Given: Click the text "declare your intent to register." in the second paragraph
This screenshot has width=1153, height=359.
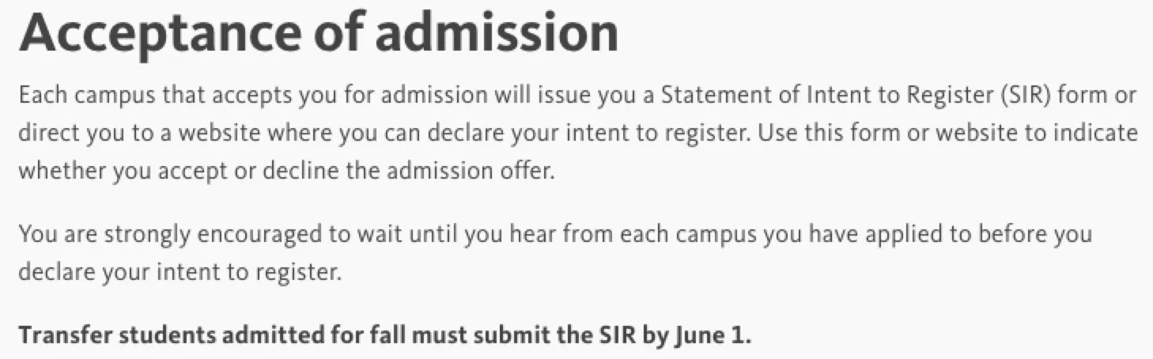Looking at the screenshot, I should 179,273.
